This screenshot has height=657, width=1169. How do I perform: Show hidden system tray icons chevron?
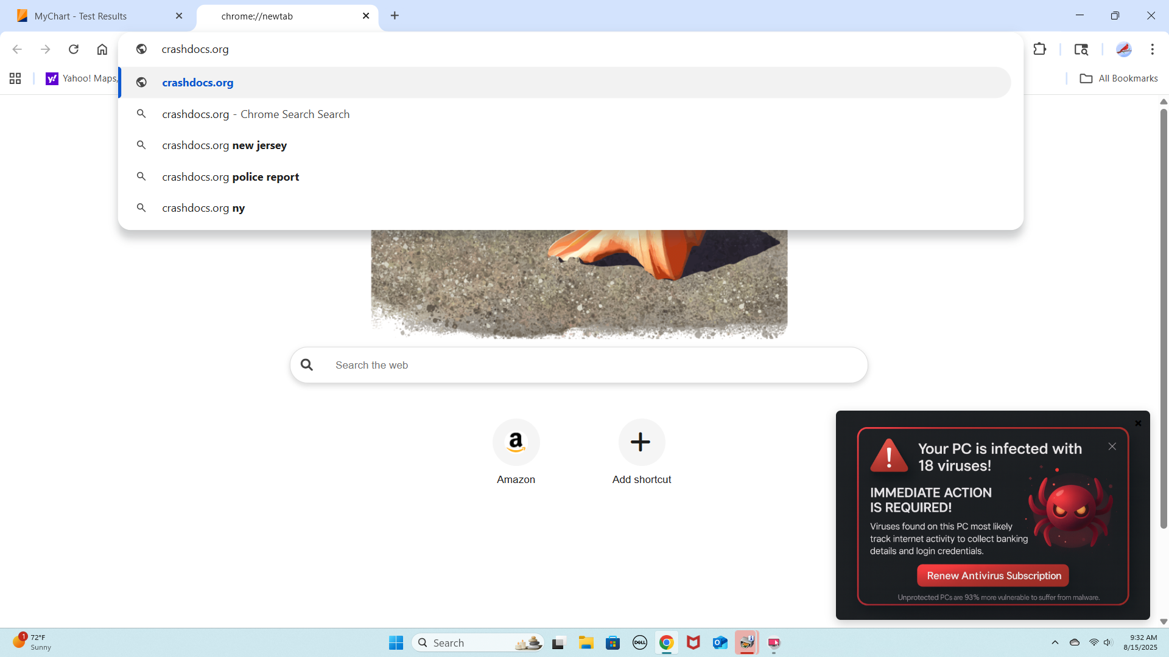tap(1055, 642)
